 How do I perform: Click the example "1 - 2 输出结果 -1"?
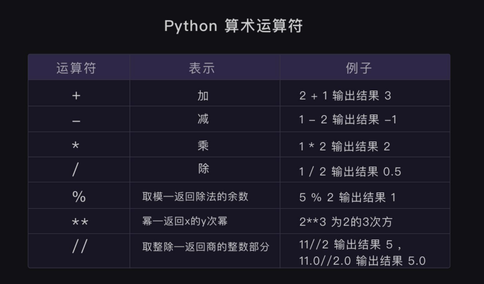tap(348, 120)
